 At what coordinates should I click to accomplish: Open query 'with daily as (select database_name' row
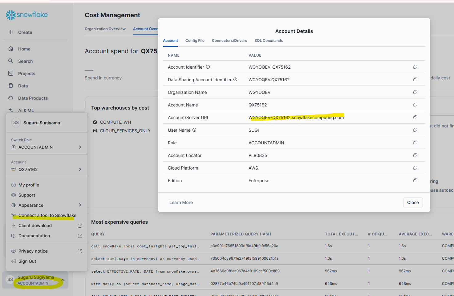[x=145, y=284]
